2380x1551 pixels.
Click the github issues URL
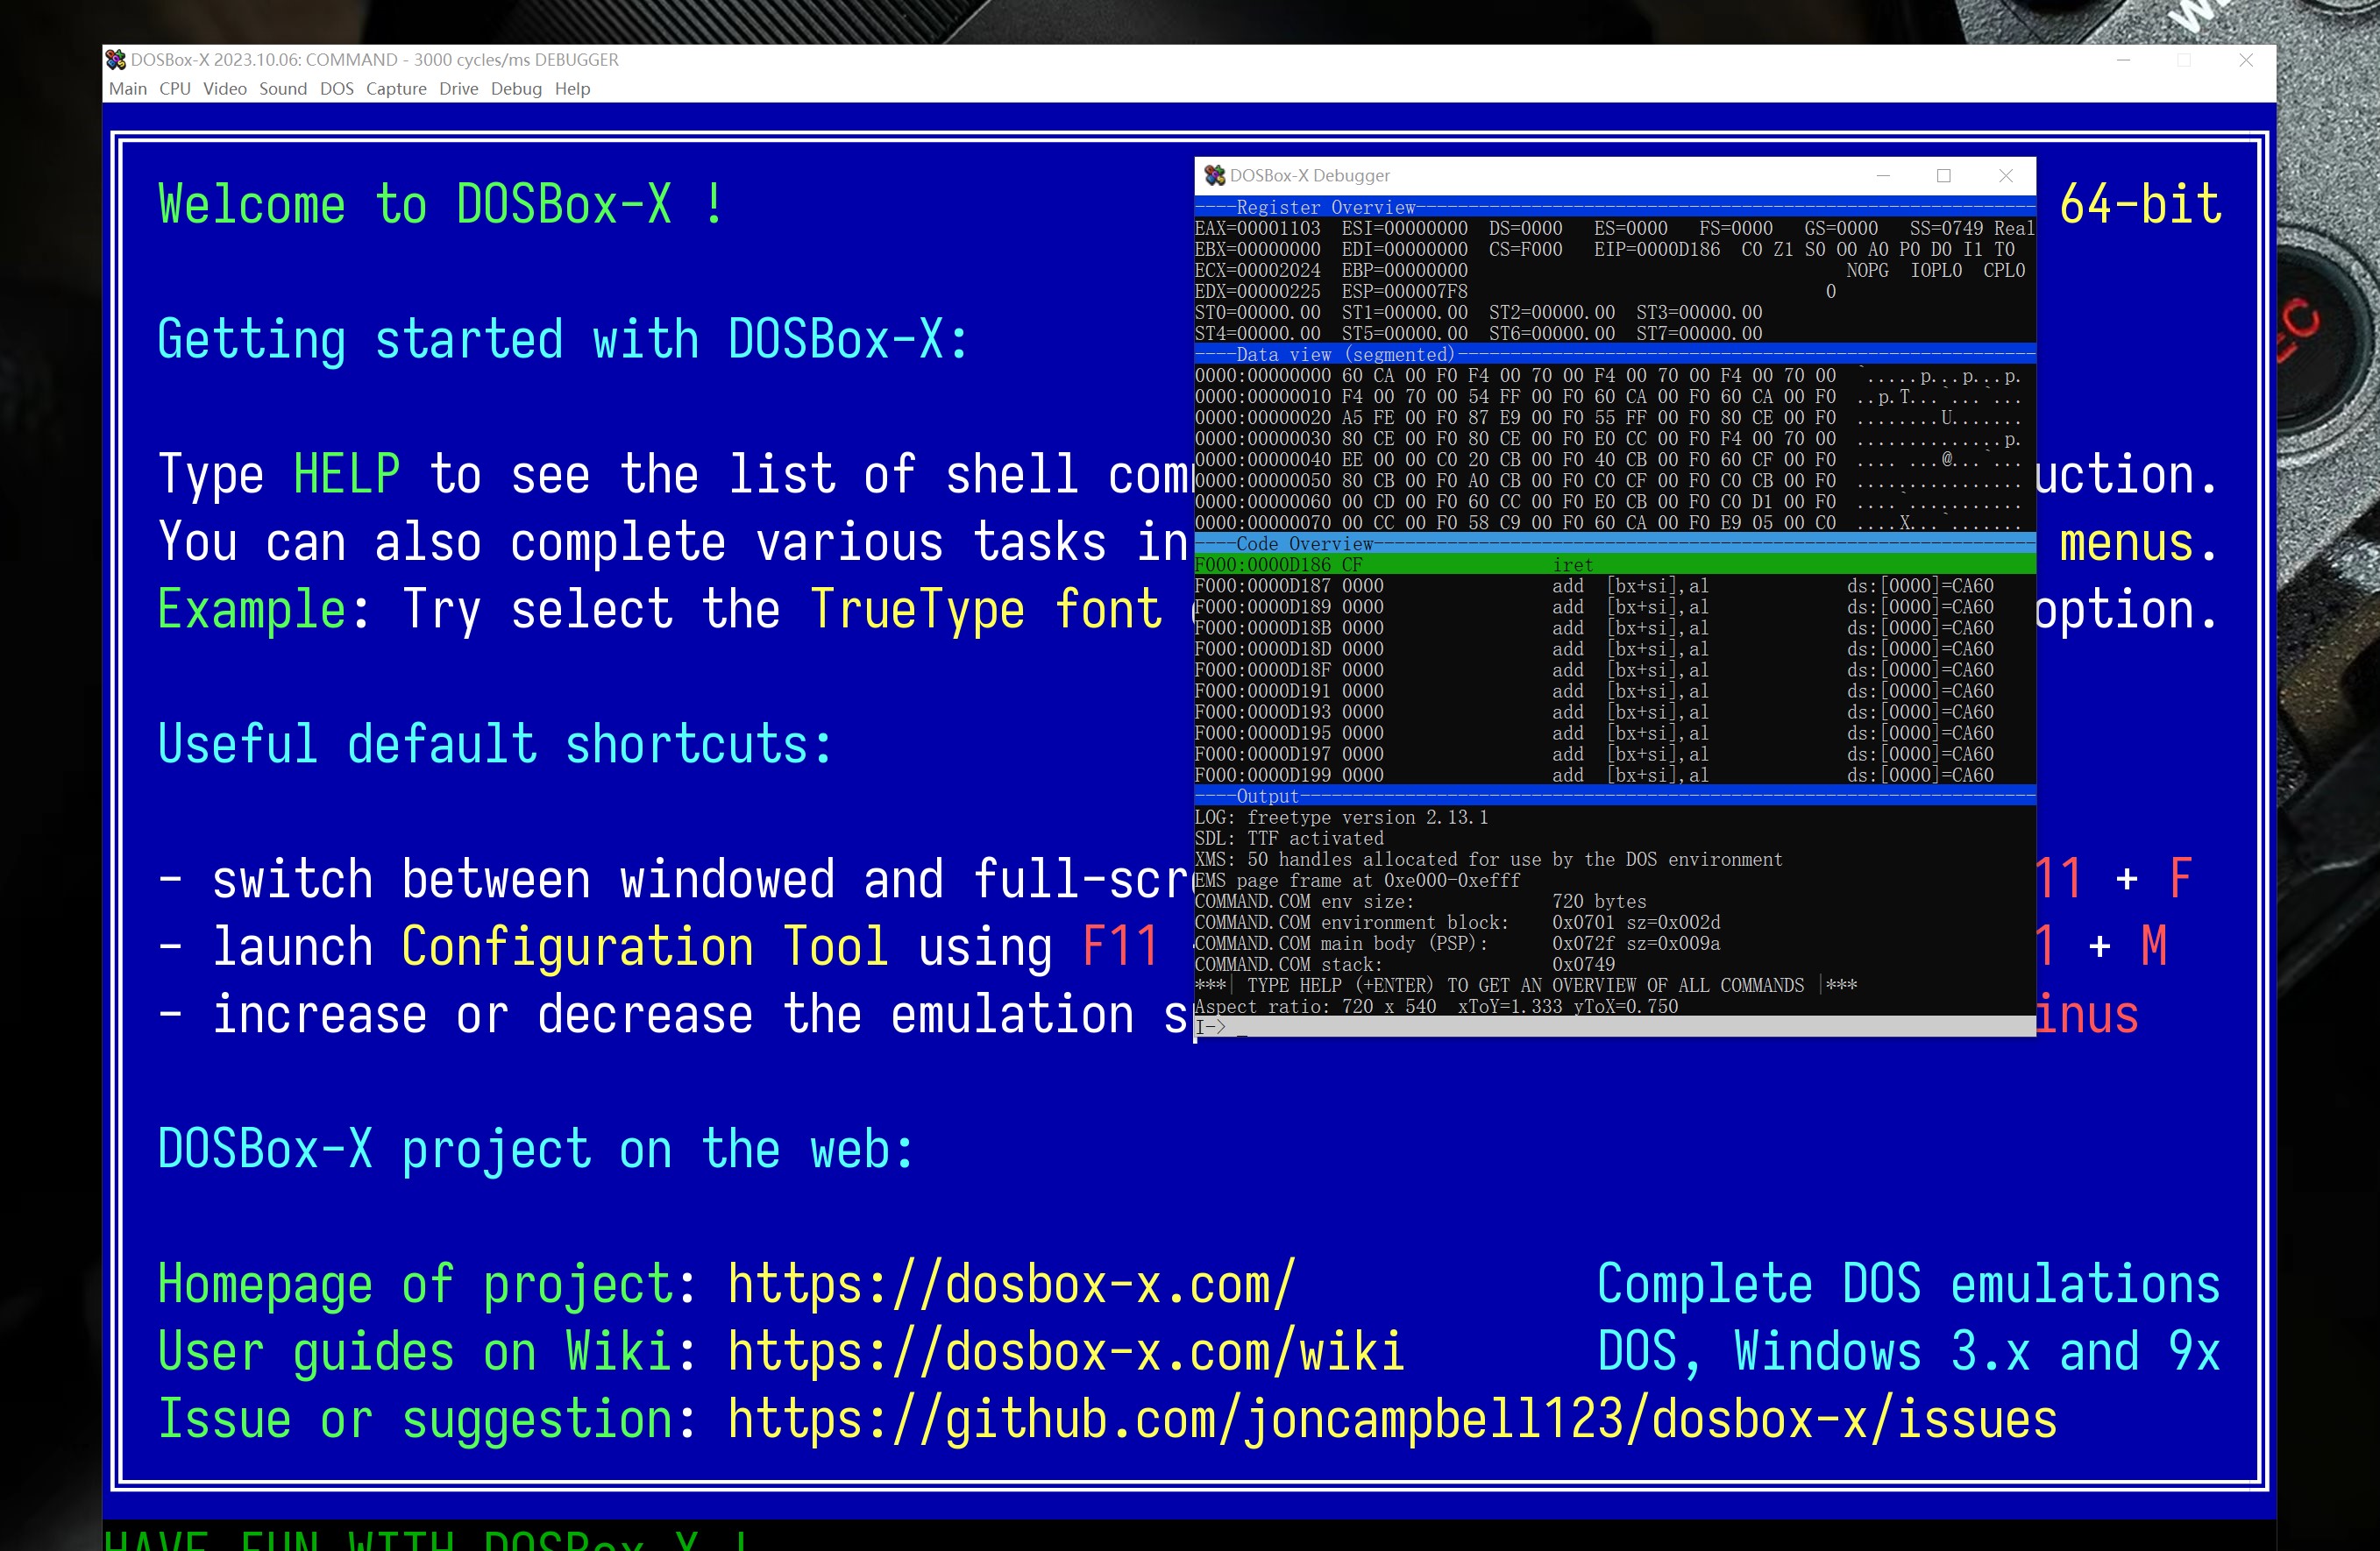(1392, 1419)
